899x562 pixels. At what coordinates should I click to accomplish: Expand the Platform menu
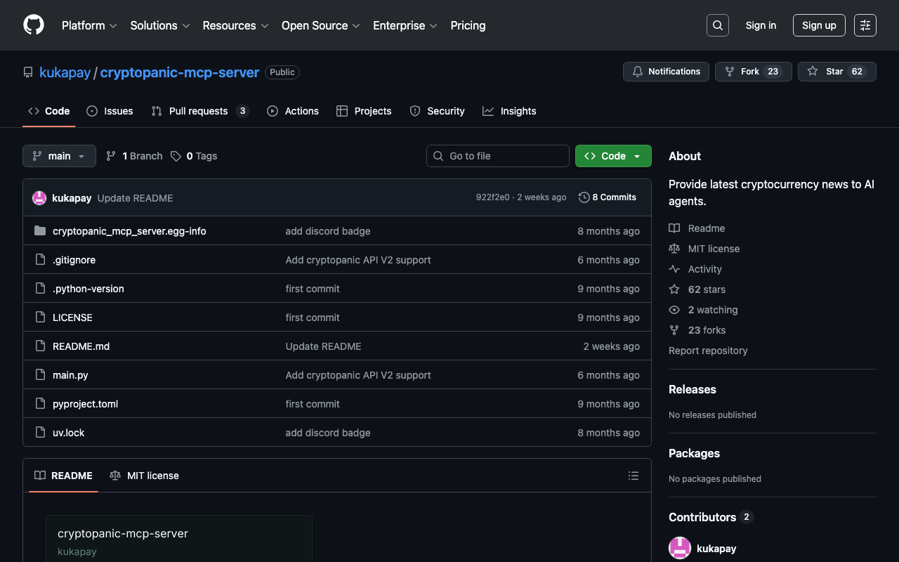click(89, 25)
